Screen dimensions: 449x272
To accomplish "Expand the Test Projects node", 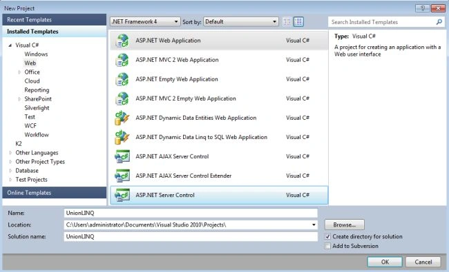I will [x=10, y=180].
